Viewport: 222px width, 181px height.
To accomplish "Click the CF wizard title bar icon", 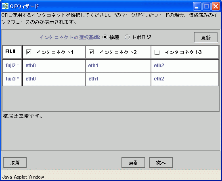I will pos(5,6).
